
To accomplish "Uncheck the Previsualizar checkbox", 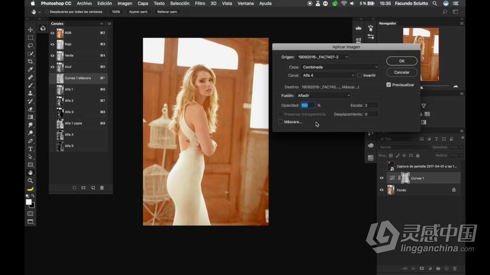I will point(388,85).
